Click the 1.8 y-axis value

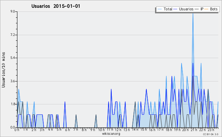[x=13, y=104]
